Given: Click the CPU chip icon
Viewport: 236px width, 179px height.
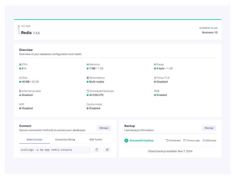Looking at the screenshot, I should pyautogui.click(x=20, y=64).
